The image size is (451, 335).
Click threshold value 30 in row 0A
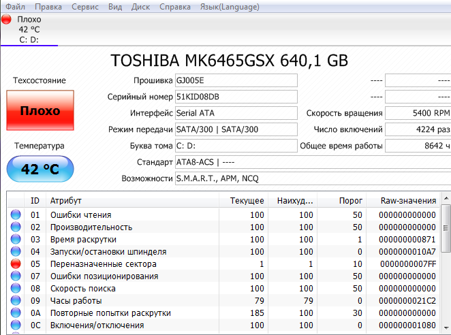coord(358,313)
